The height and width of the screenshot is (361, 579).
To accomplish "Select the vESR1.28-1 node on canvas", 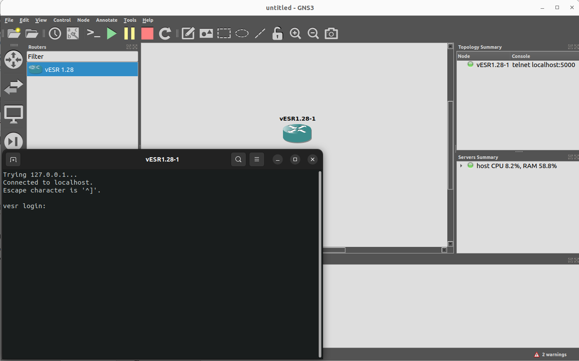I will [297, 133].
